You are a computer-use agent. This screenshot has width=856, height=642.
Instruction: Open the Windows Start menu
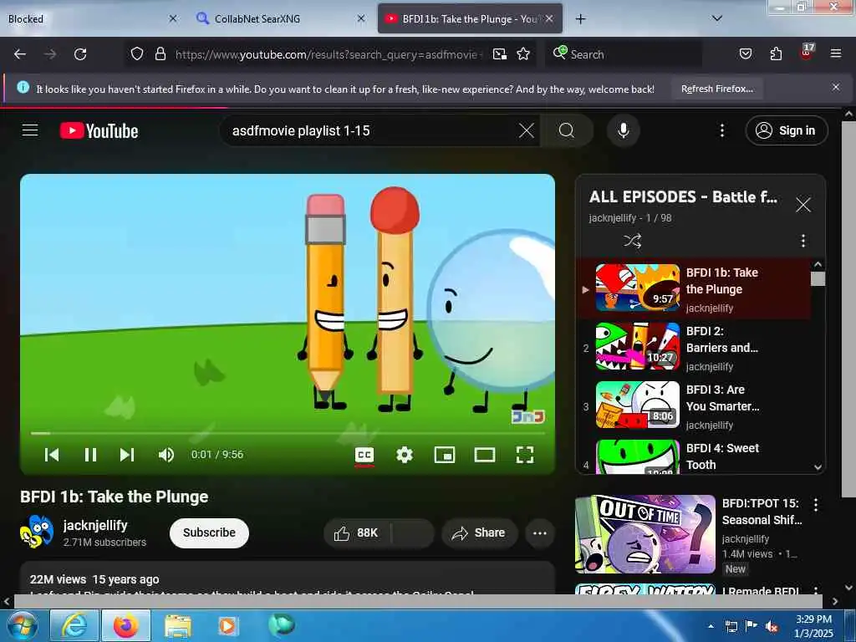[x=21, y=625]
